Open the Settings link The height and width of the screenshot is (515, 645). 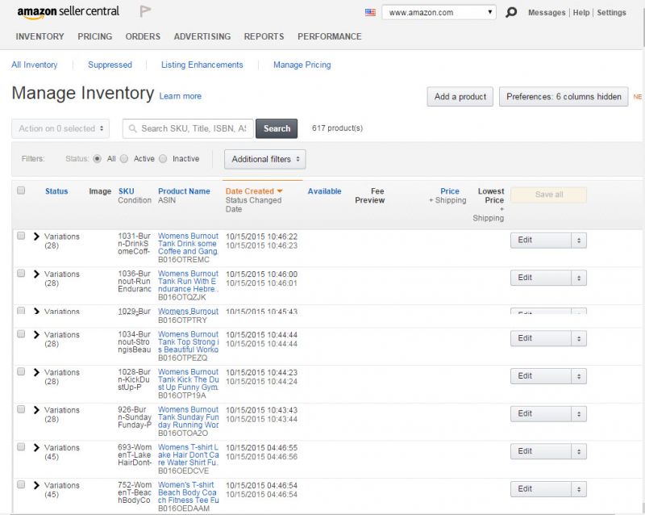(611, 13)
